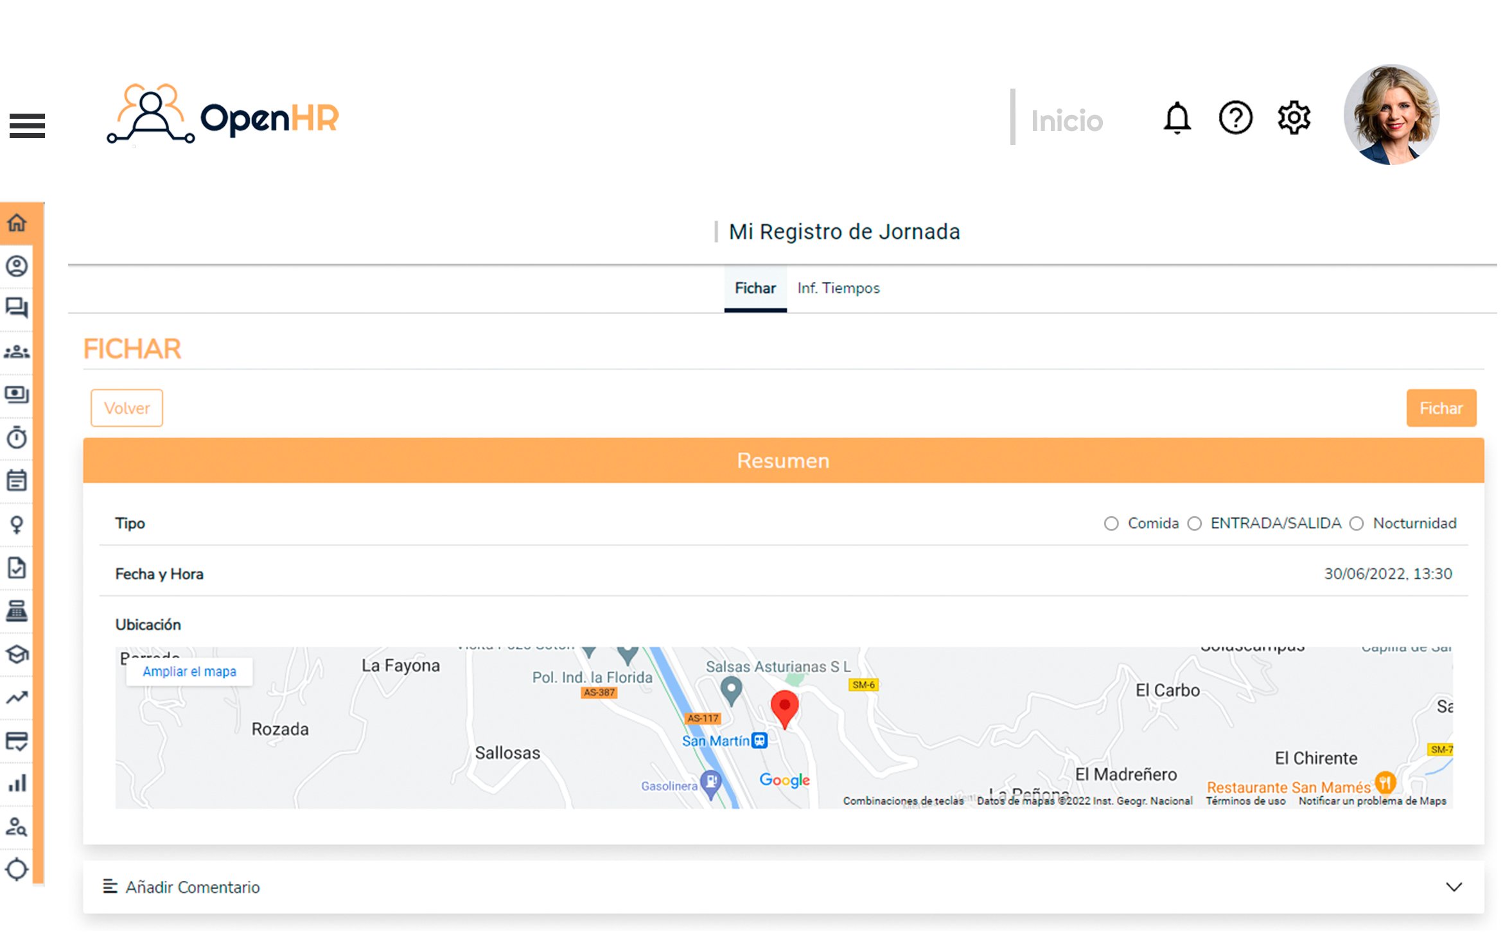Click the Salsas Asturianas map pin
The height and width of the screenshot is (938, 1512).
coord(731,691)
